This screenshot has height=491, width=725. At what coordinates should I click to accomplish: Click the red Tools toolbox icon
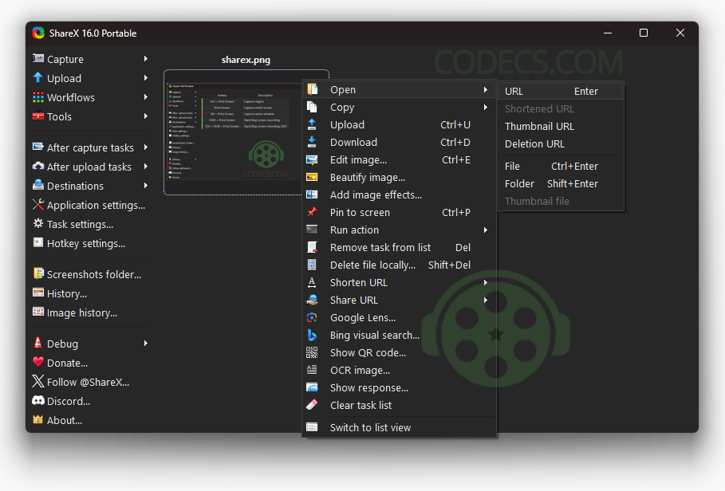(38, 116)
